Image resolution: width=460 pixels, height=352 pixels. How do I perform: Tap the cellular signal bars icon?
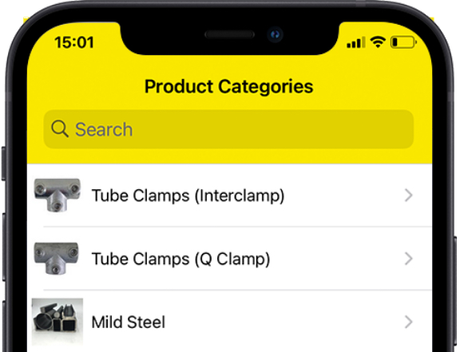pos(356,42)
